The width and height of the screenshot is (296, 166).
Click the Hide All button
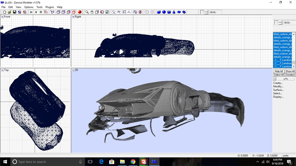[x=279, y=71]
